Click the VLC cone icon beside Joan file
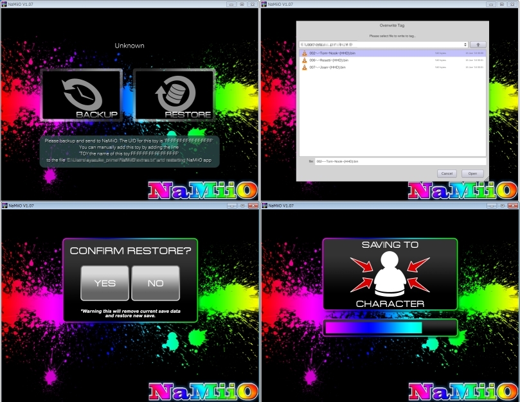520x402 pixels. (304, 67)
